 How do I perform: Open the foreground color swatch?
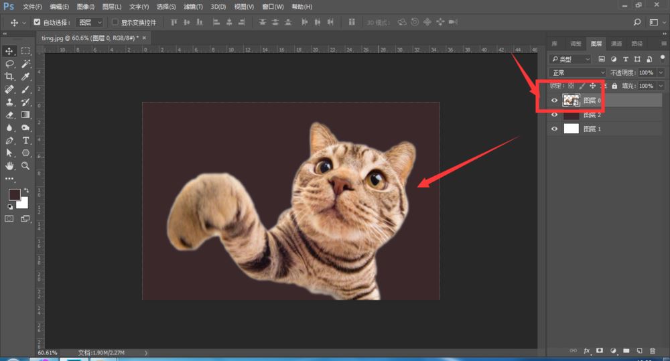tap(14, 194)
